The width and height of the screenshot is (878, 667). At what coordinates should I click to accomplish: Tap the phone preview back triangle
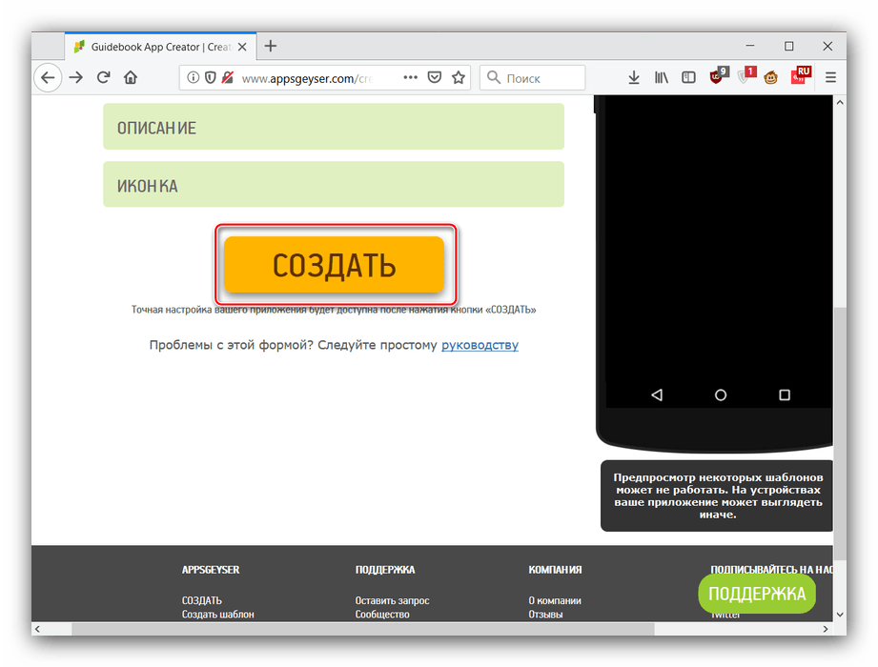pos(657,395)
